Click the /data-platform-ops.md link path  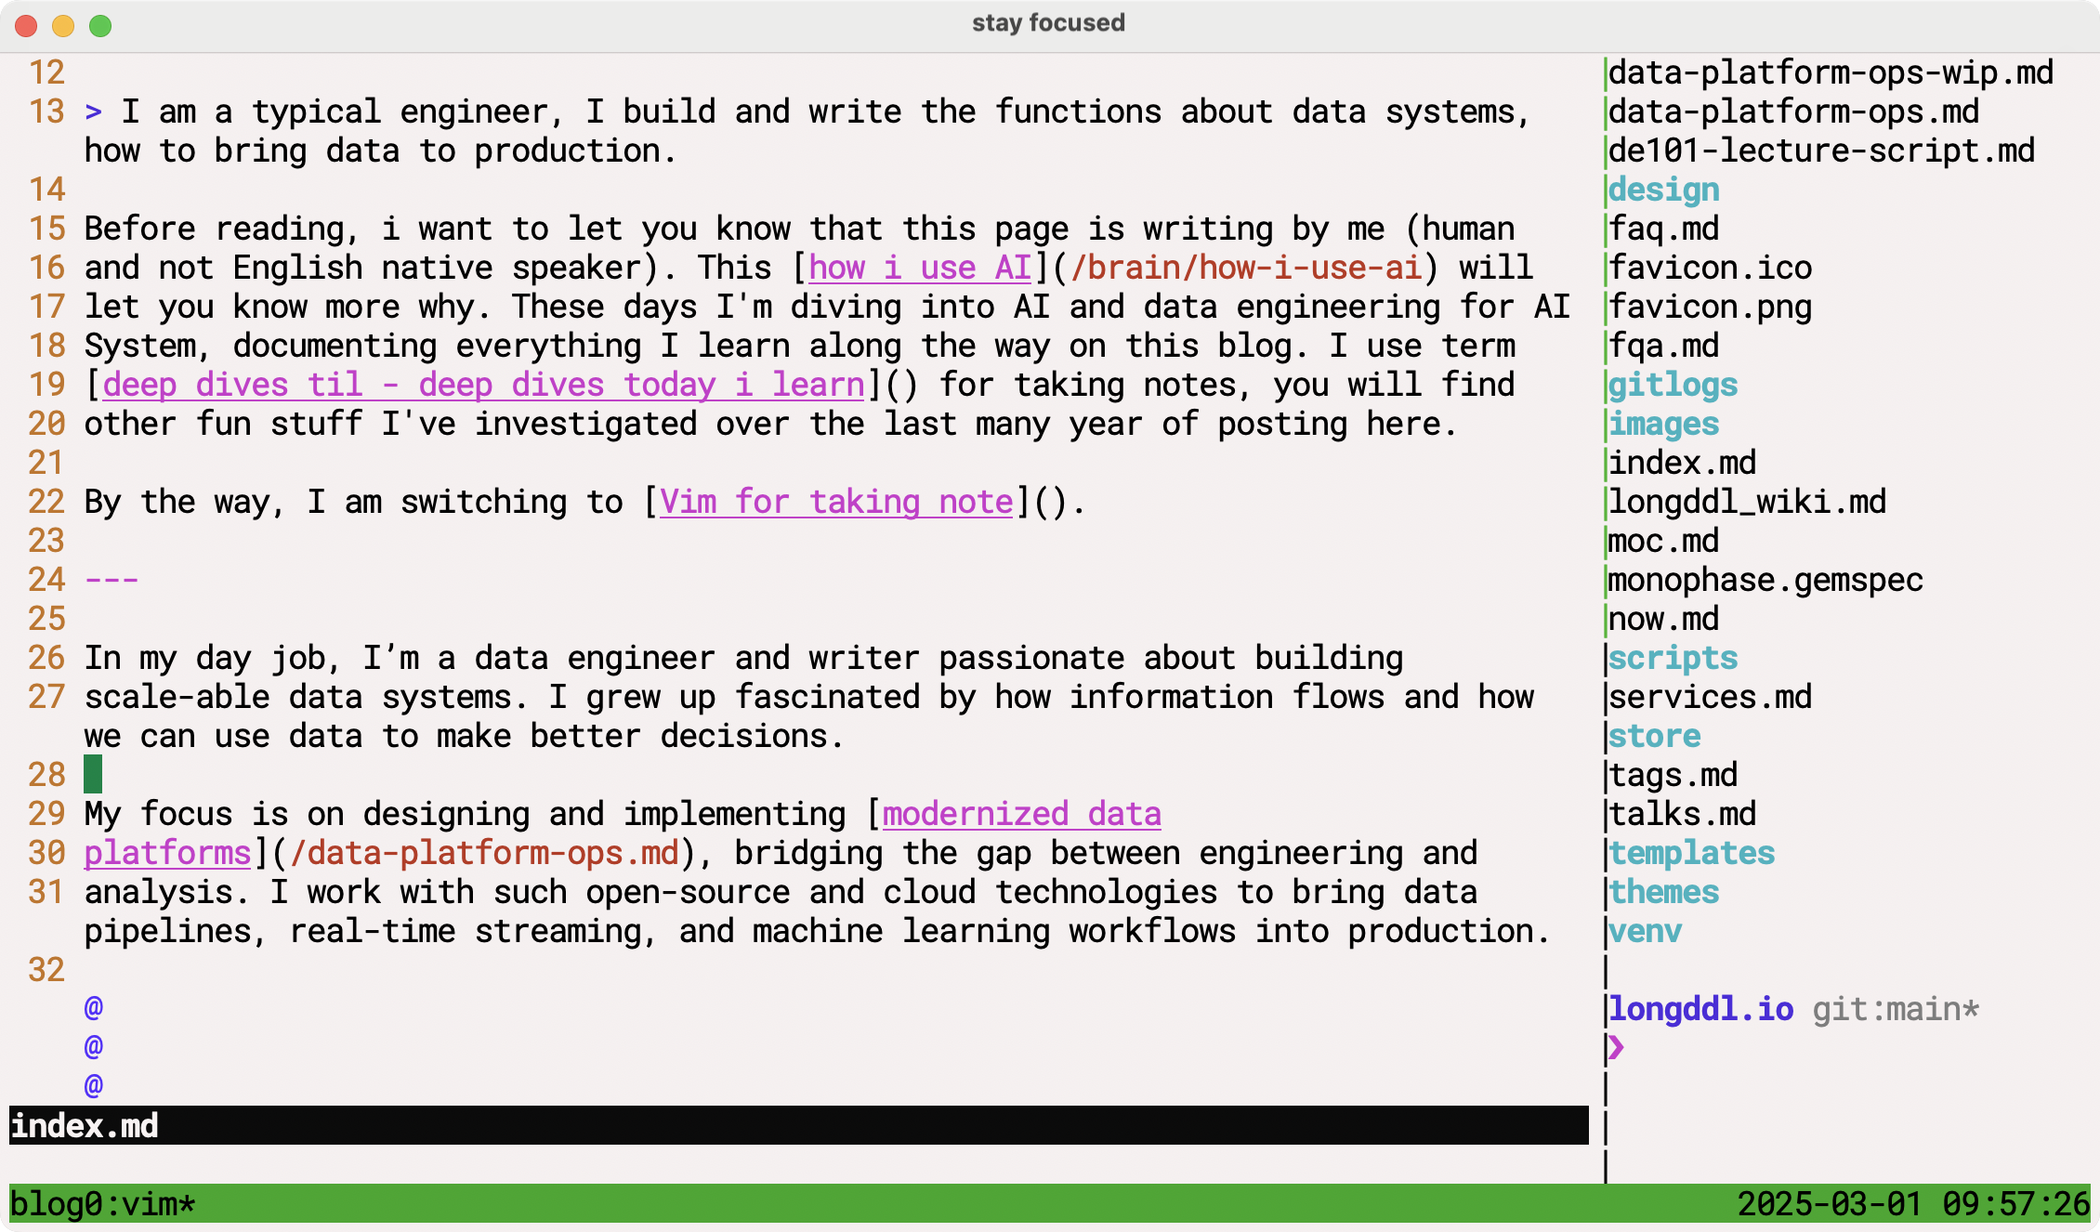(x=483, y=853)
